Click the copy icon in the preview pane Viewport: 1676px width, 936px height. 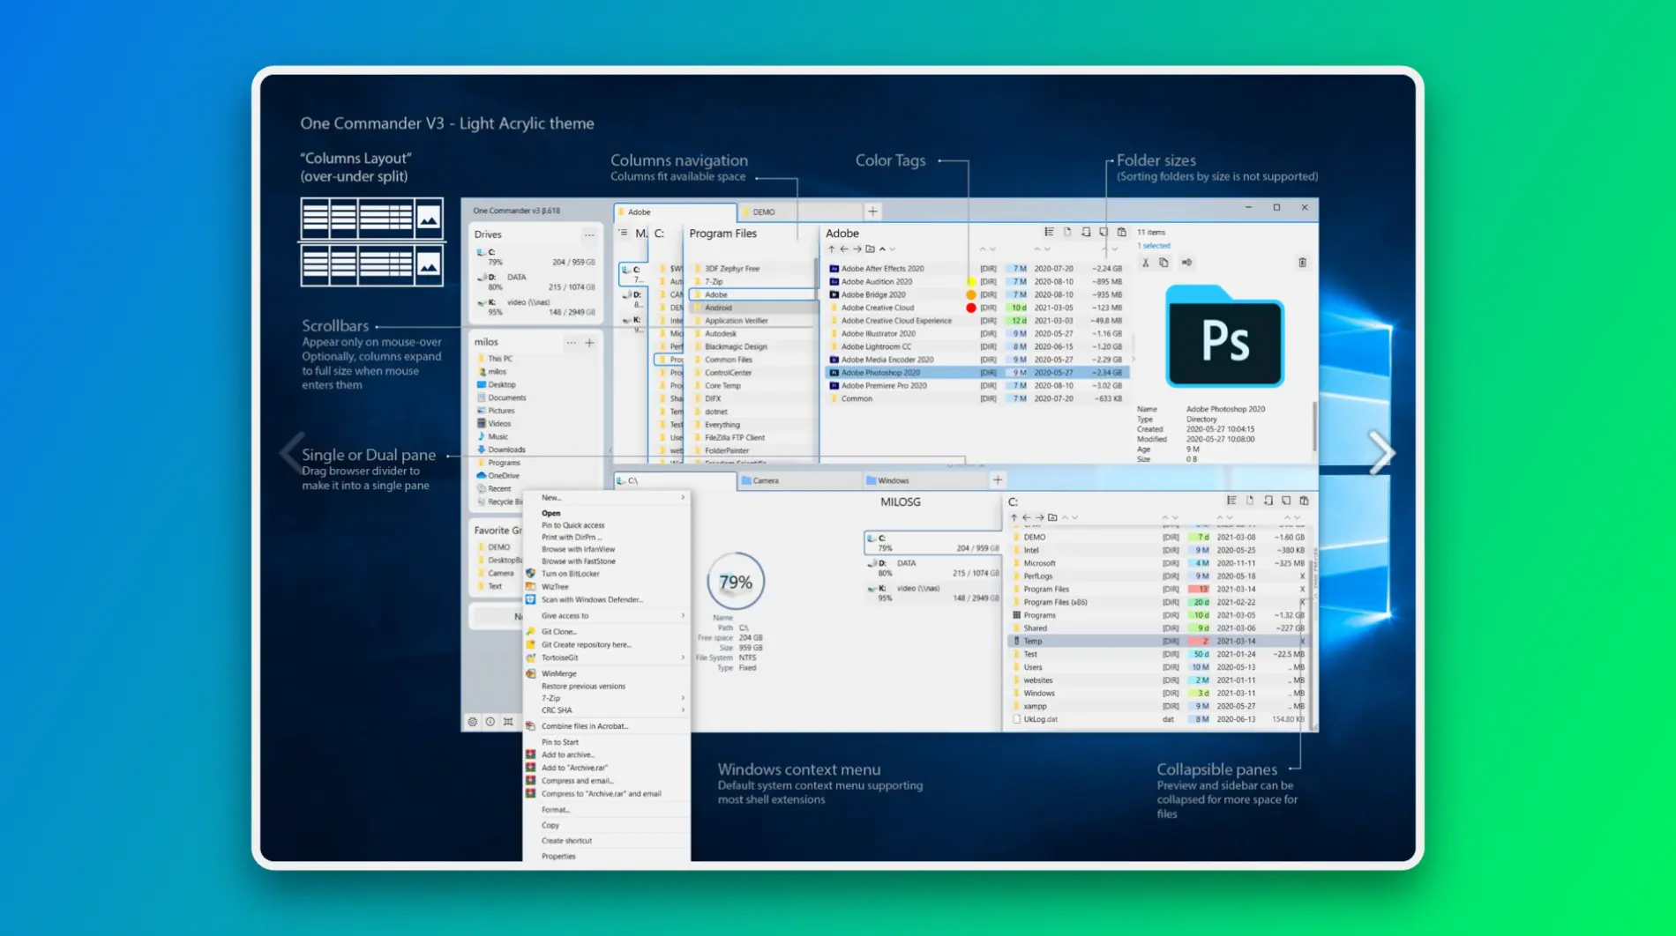coord(1163,263)
